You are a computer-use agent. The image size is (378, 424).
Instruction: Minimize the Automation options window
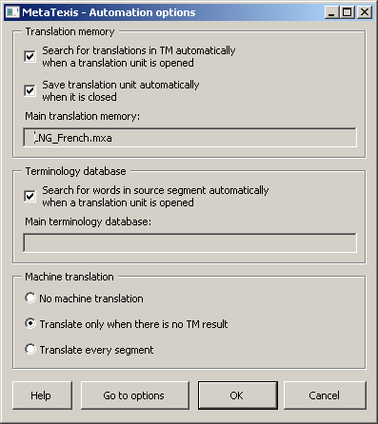pyautogui.click(x=331, y=12)
